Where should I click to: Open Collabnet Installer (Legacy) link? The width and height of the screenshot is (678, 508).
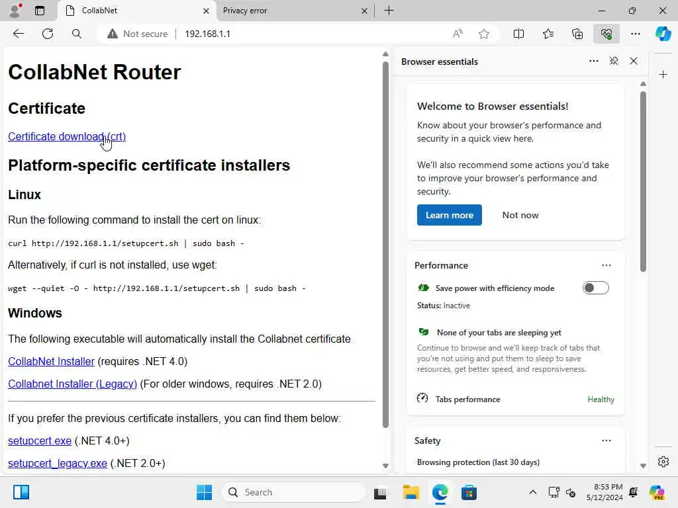click(72, 384)
